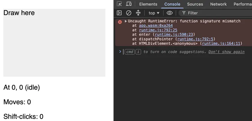Click the preserve log divider icon
This screenshot has height=121, width=252.
pyautogui.click(x=138, y=13)
